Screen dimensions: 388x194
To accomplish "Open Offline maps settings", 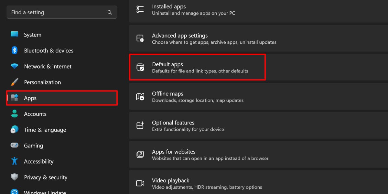I will tap(226, 96).
